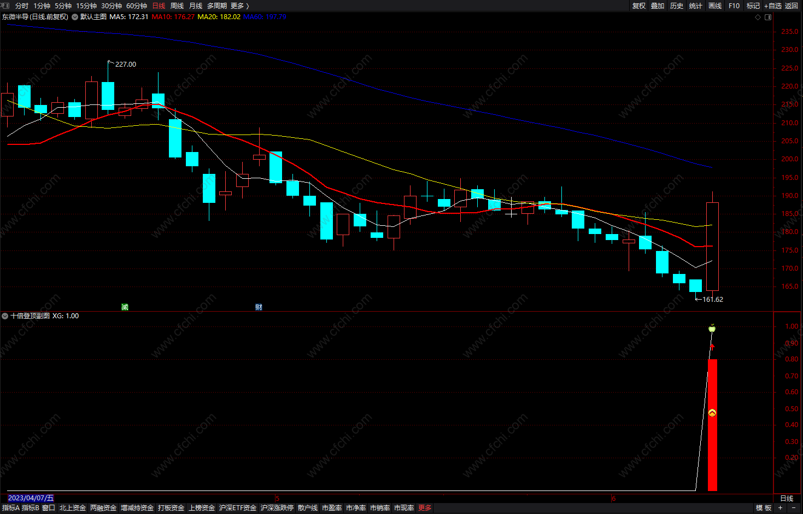Screen dimensions: 803x514
Task: Select the 指标A tab
Action: (x=11, y=508)
